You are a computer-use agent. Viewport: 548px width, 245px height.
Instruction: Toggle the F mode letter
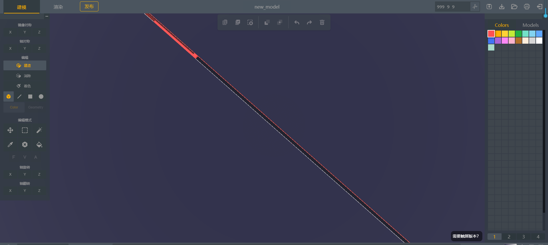pos(14,157)
